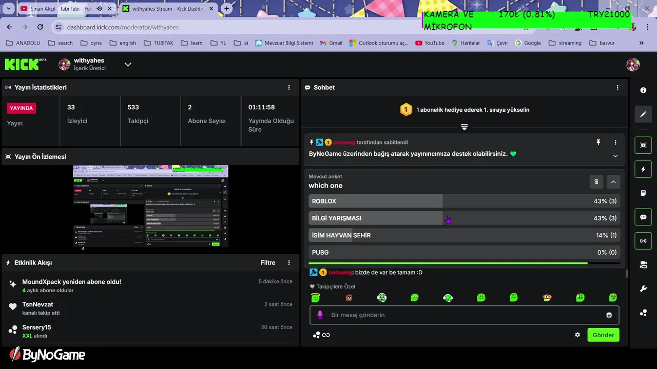Screen dimensions: 657x369
Task: Select the PUBG poll option
Action: click(x=464, y=252)
